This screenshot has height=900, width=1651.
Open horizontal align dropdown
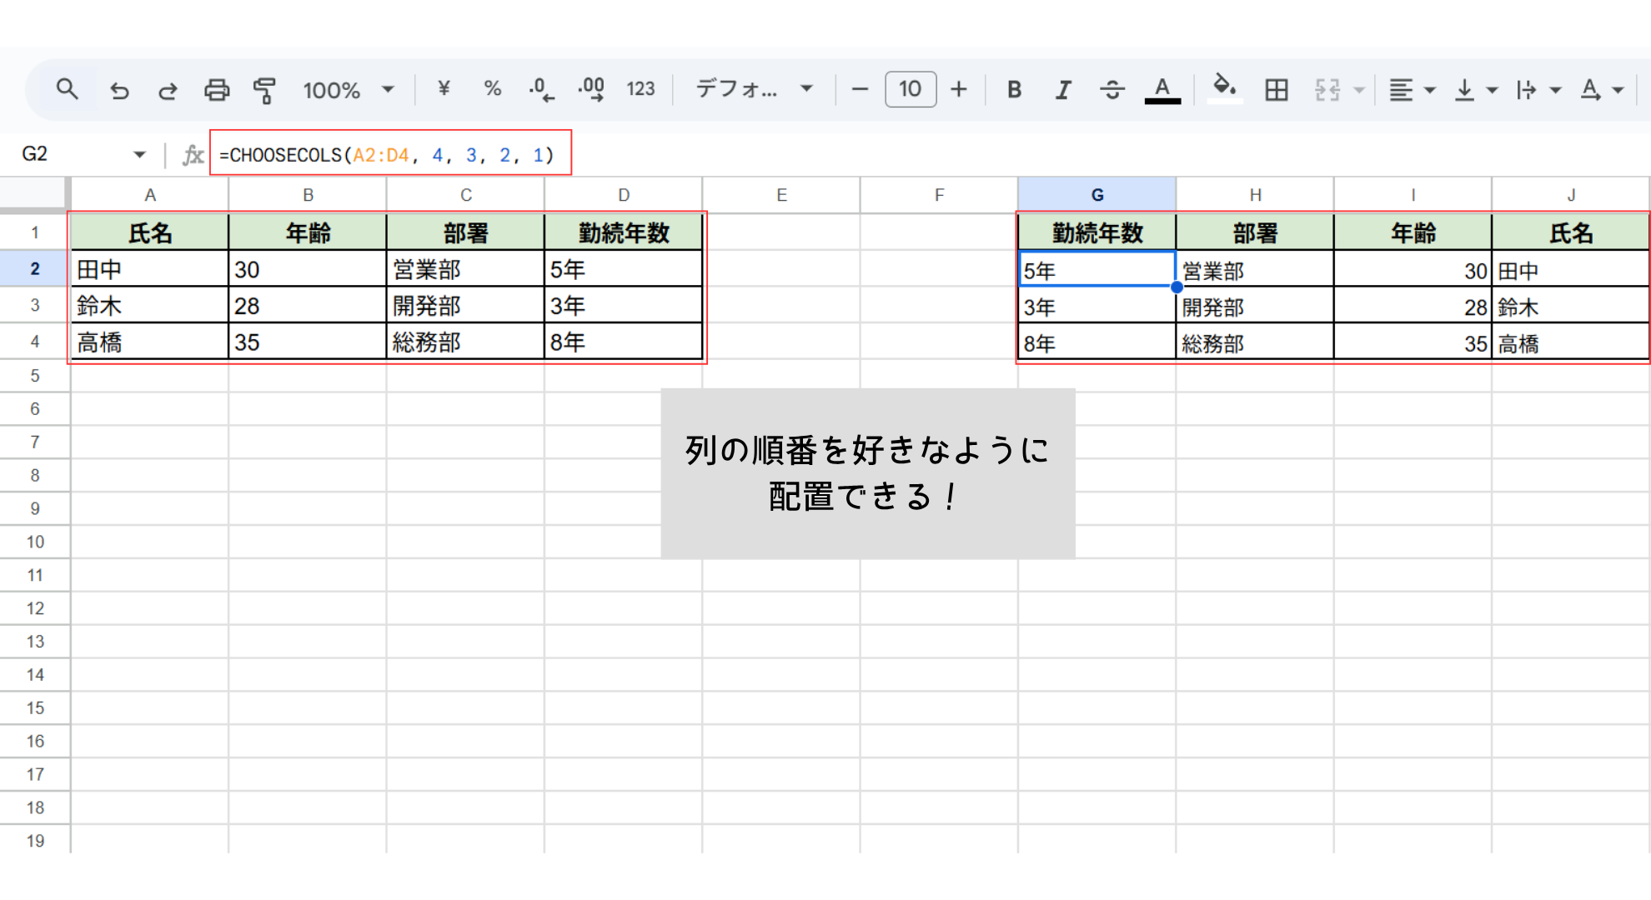[x=1411, y=89]
